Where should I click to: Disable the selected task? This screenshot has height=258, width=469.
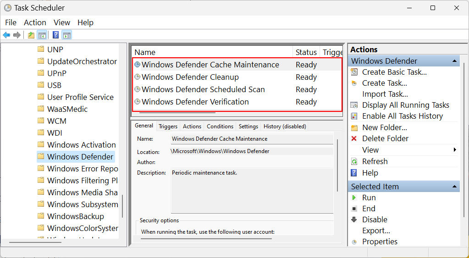pos(374,220)
